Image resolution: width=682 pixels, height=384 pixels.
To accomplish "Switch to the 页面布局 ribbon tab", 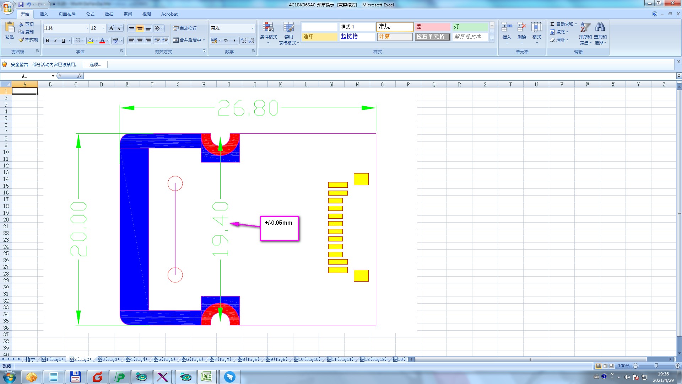I will click(67, 14).
